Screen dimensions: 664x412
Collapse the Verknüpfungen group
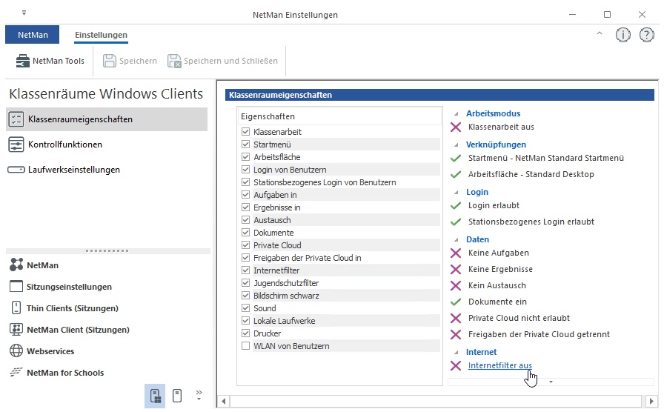click(456, 144)
